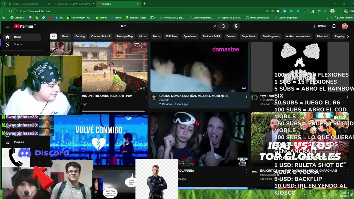The image size is (354, 199).
Task: Activate voice search microphone
Action: [236, 26]
